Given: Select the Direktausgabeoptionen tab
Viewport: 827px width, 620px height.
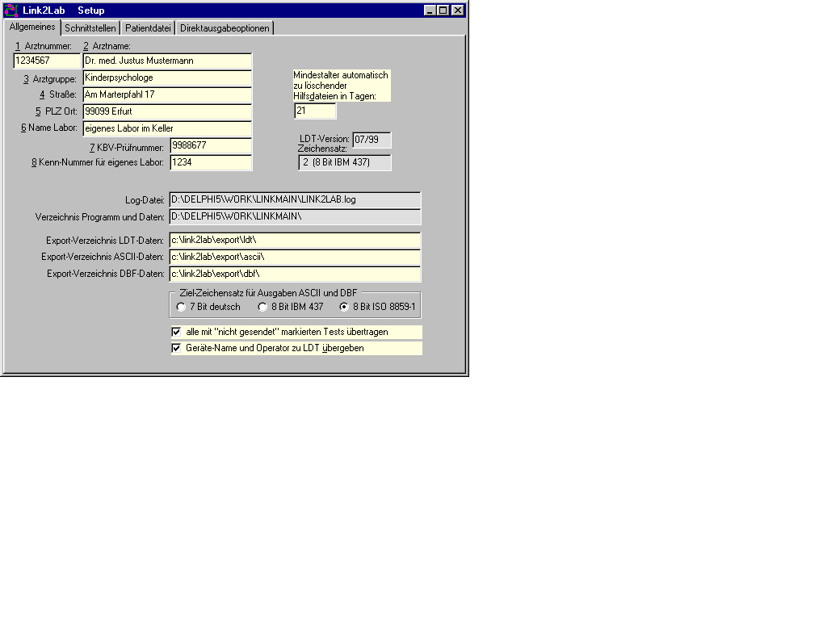Looking at the screenshot, I should click(x=225, y=28).
